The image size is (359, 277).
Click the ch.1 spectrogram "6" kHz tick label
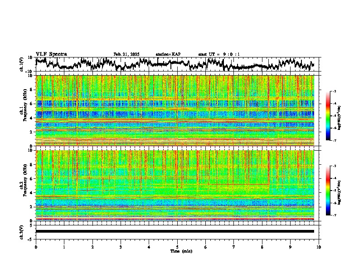coord(32,104)
